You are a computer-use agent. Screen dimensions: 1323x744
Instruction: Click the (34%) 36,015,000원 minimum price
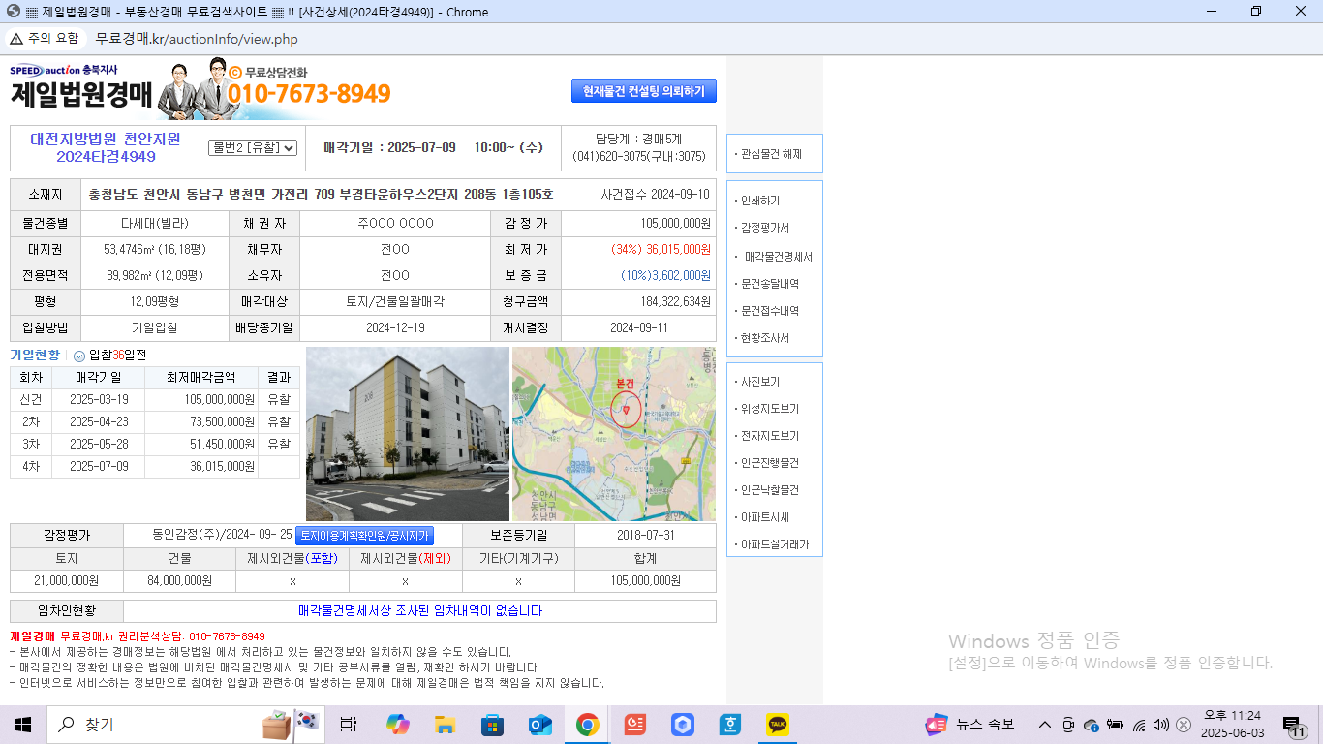pyautogui.click(x=661, y=249)
